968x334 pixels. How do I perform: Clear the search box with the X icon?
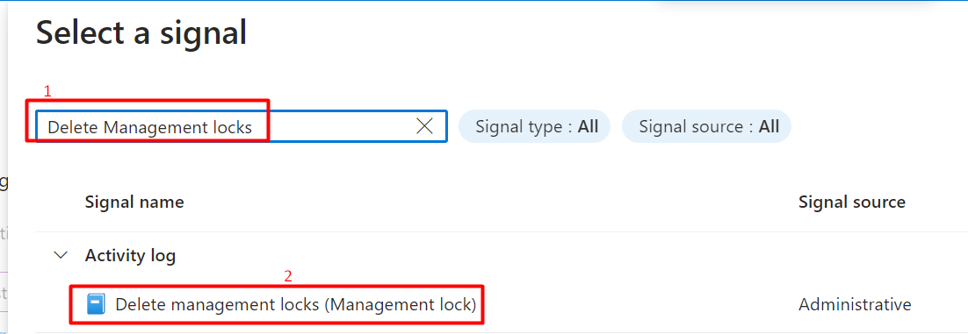point(424,126)
